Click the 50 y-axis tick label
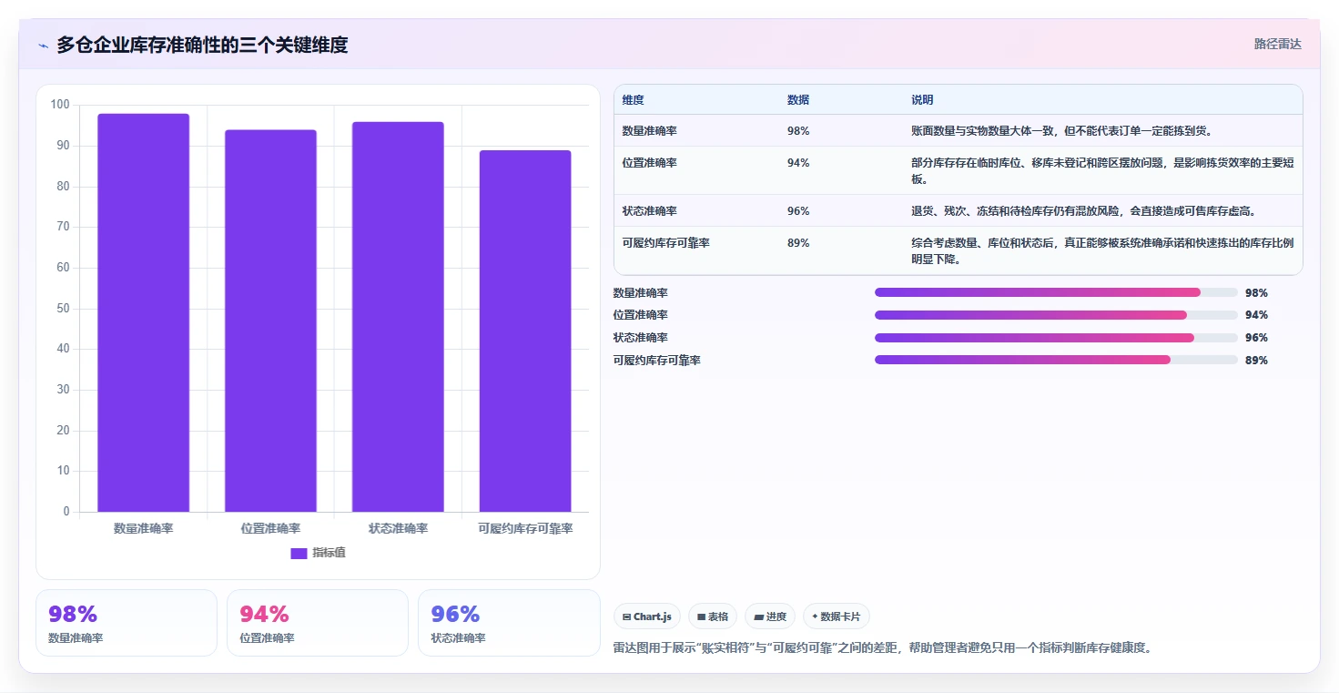The width and height of the screenshot is (1339, 693). (x=63, y=309)
